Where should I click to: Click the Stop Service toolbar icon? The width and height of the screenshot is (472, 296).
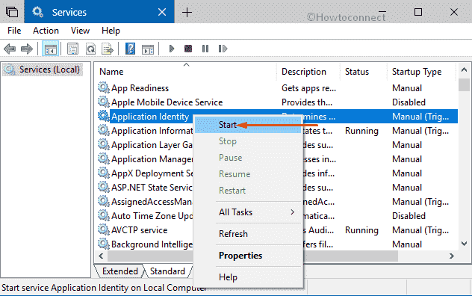[188, 49]
